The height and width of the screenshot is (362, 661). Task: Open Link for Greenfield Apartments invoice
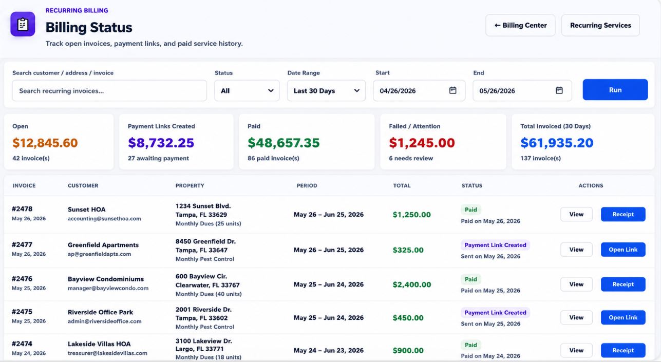pyautogui.click(x=623, y=250)
